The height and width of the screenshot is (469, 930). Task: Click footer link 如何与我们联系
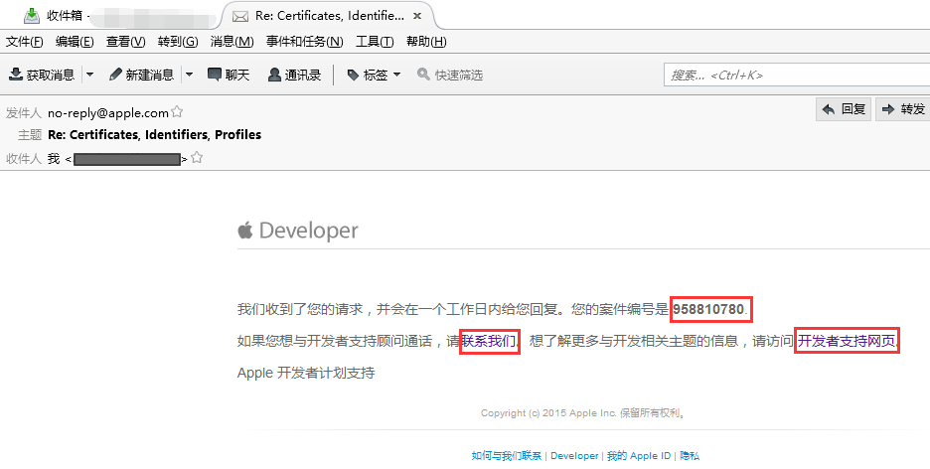pos(507,455)
